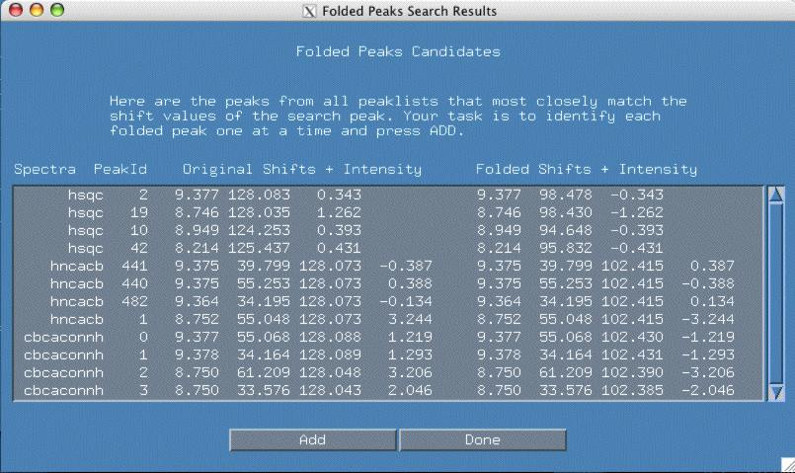Click the scrollbar up arrow
795x473 pixels.
tap(775, 195)
